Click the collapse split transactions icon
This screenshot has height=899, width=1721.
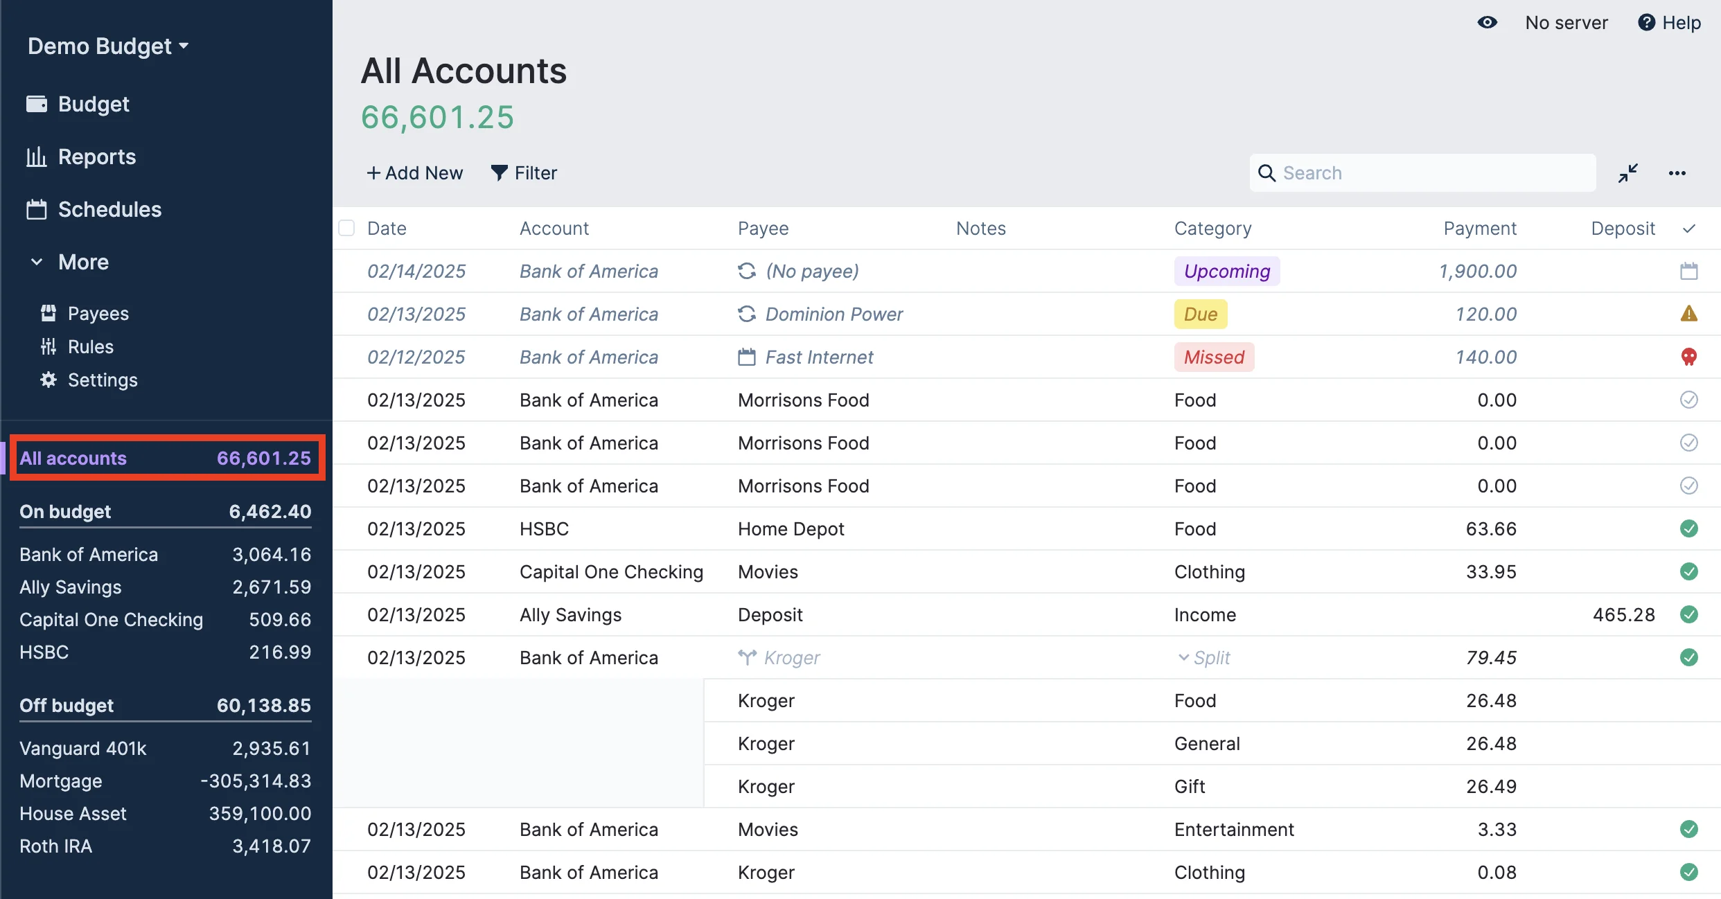(x=1627, y=173)
